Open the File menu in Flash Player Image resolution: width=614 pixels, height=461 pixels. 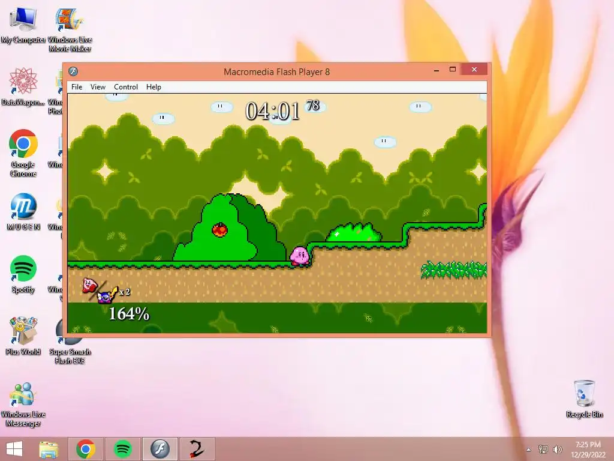[x=77, y=87]
